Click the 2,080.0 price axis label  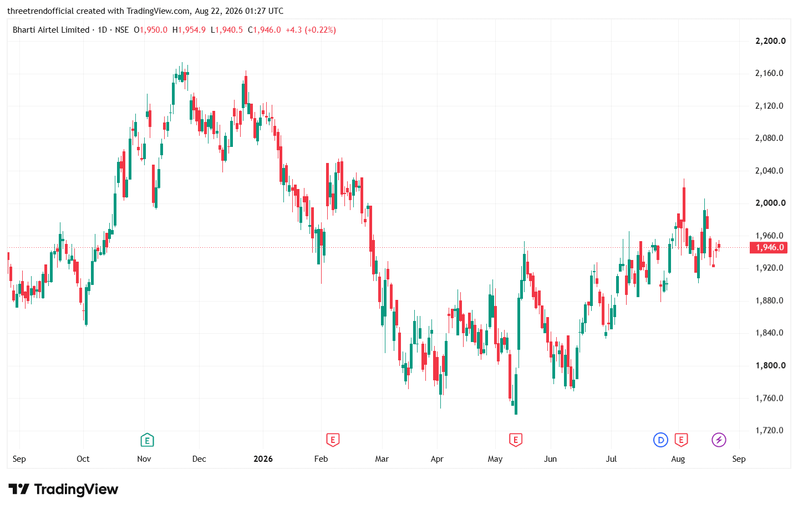(x=769, y=138)
